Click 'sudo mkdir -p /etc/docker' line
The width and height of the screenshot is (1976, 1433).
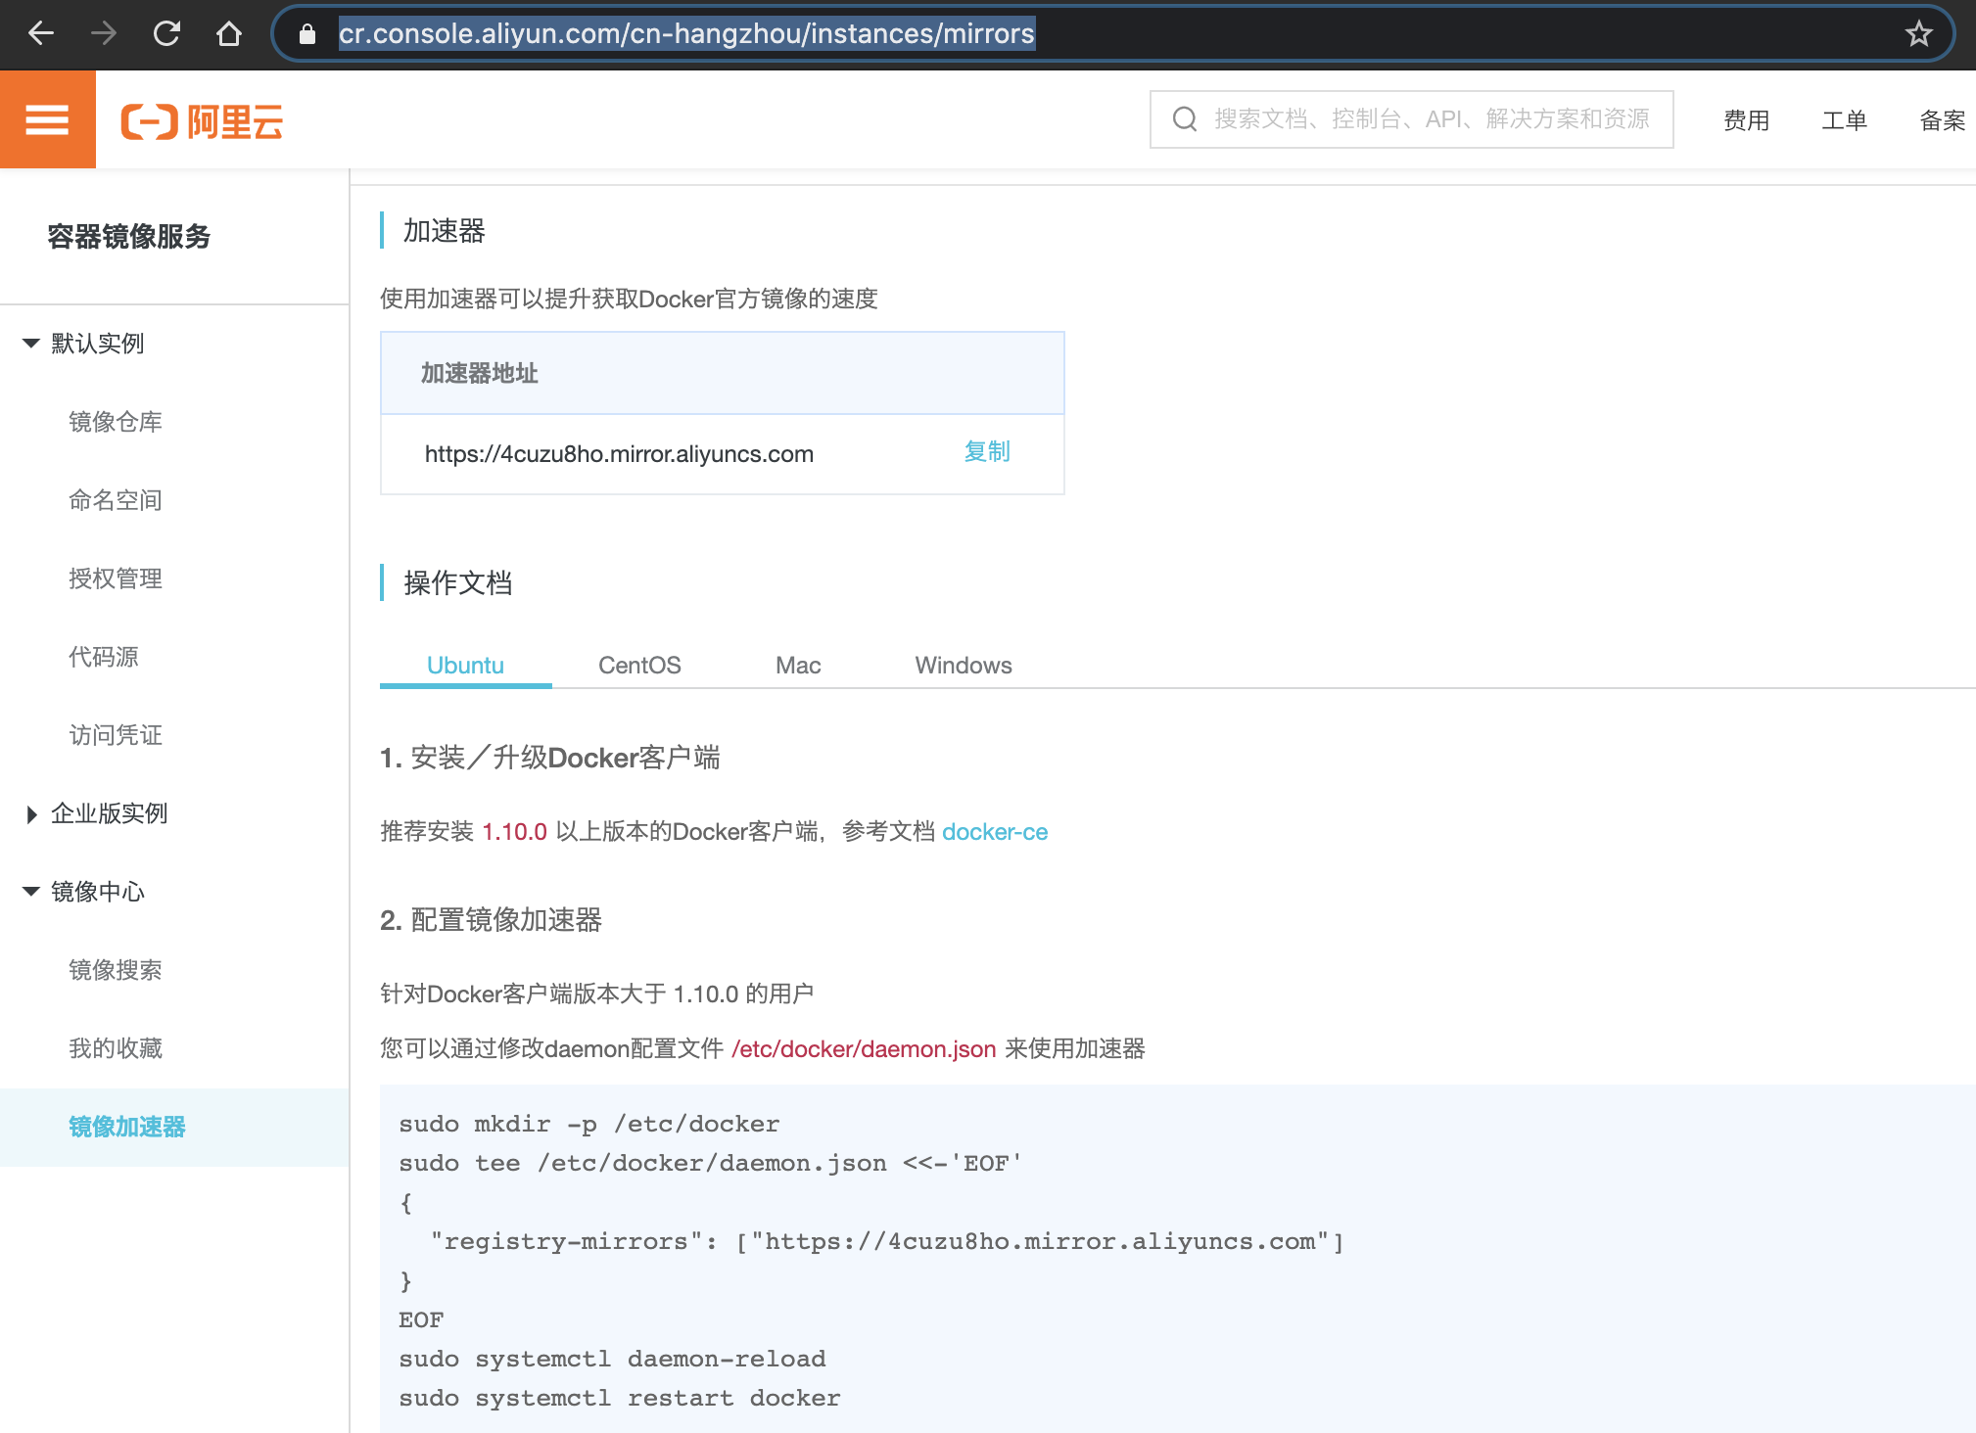click(x=589, y=1125)
